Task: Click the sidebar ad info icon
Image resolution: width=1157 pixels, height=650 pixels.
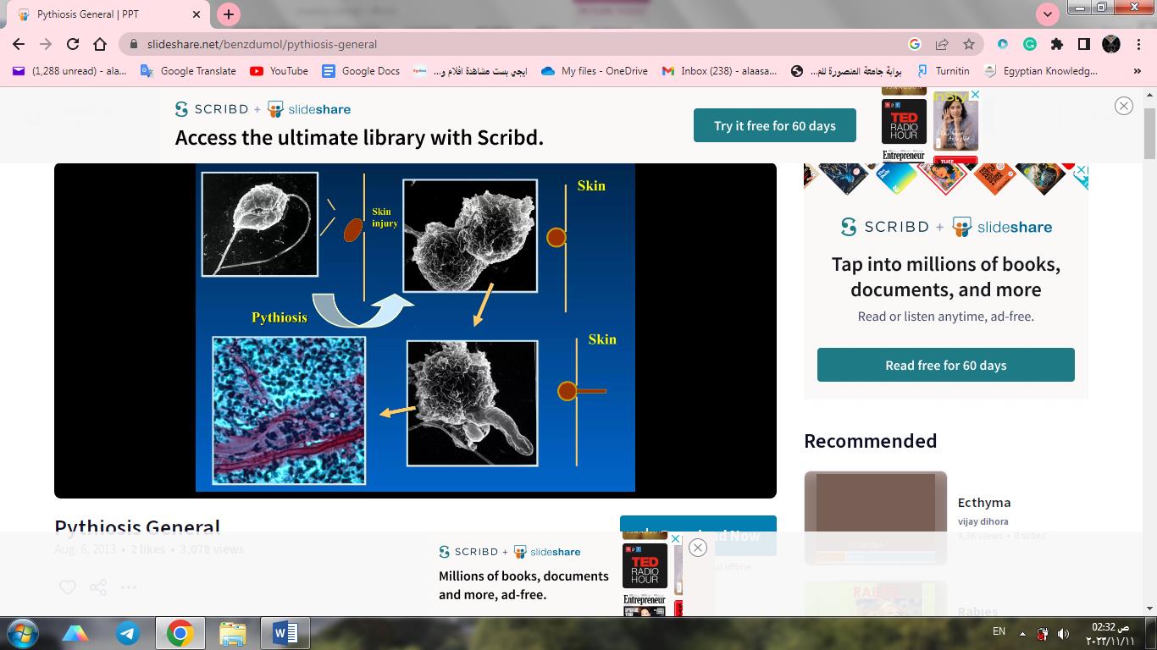Action: (1082, 170)
